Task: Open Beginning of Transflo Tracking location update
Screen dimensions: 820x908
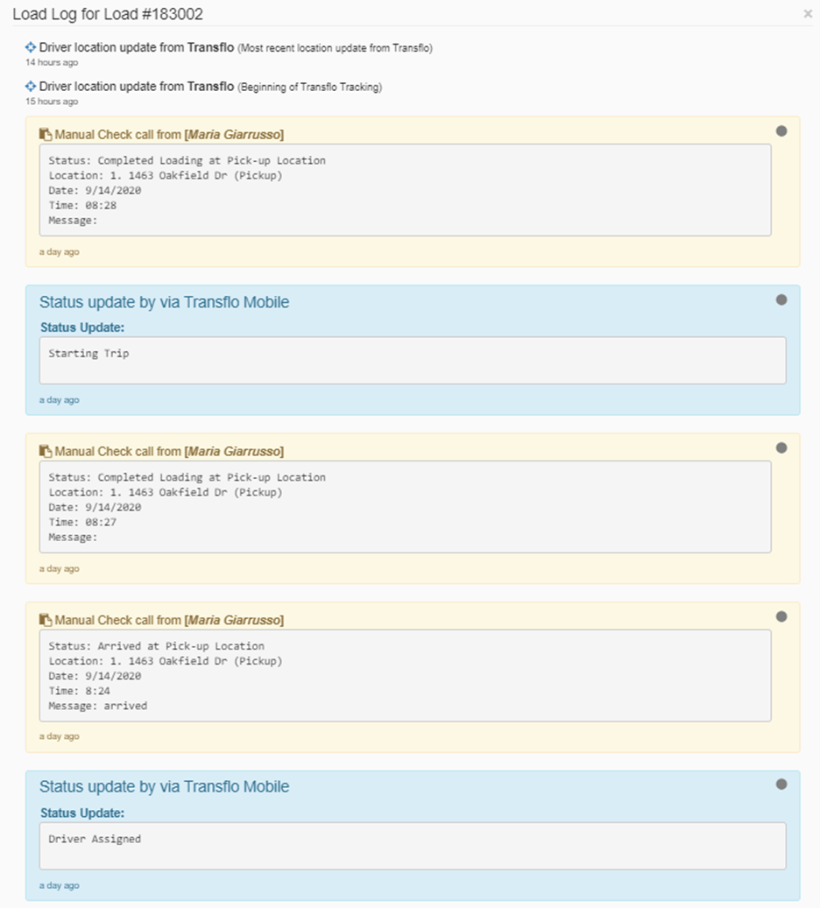Action: point(136,87)
